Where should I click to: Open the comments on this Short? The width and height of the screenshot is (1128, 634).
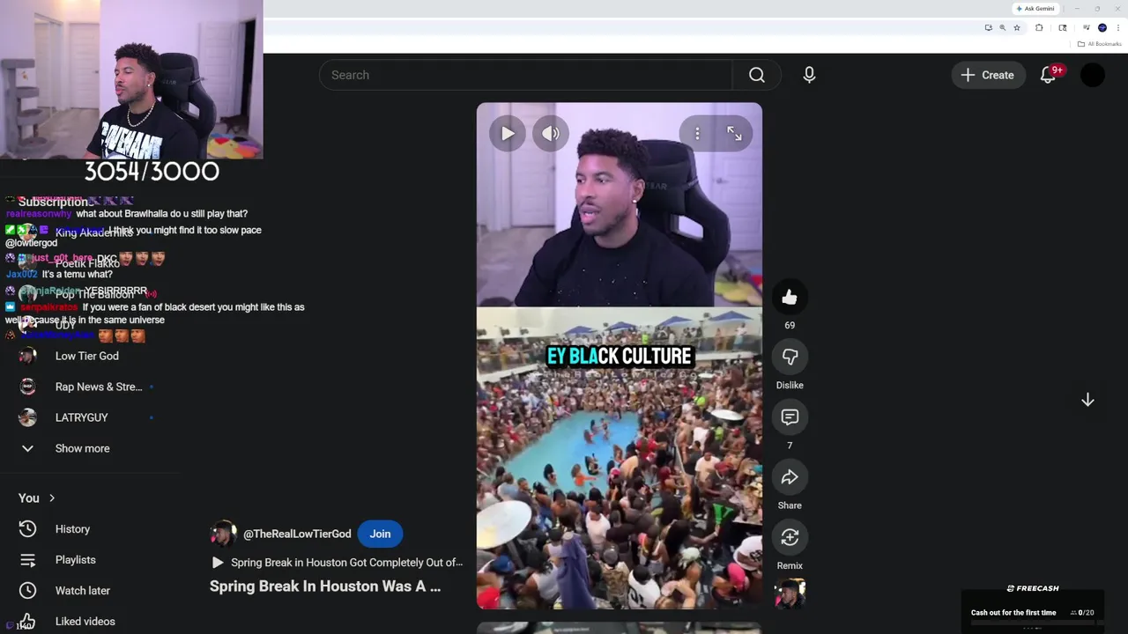pos(790,417)
